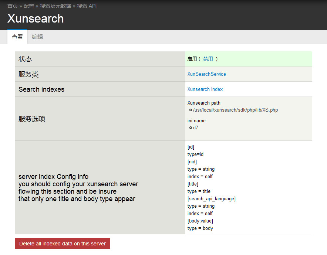Image resolution: width=327 pixels, height=255 pixels.
Task: Open the 首页 breadcrumb link
Action: [x=13, y=6]
